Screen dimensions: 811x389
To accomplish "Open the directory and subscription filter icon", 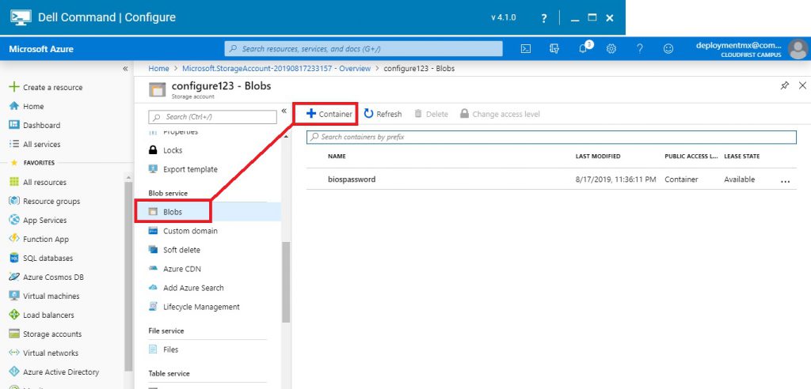I will pos(554,49).
